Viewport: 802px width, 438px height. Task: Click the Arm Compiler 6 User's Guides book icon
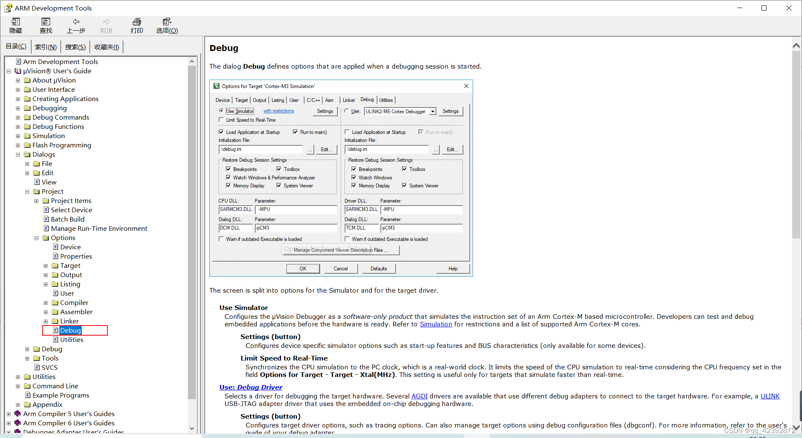click(18, 423)
